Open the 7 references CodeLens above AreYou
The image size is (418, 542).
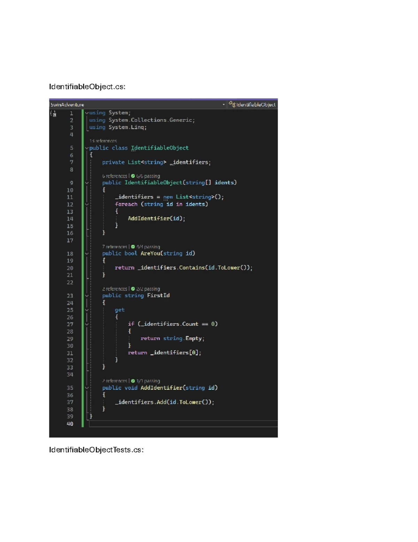[x=115, y=247]
